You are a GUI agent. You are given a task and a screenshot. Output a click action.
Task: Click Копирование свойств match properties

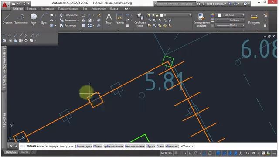click(x=201, y=20)
